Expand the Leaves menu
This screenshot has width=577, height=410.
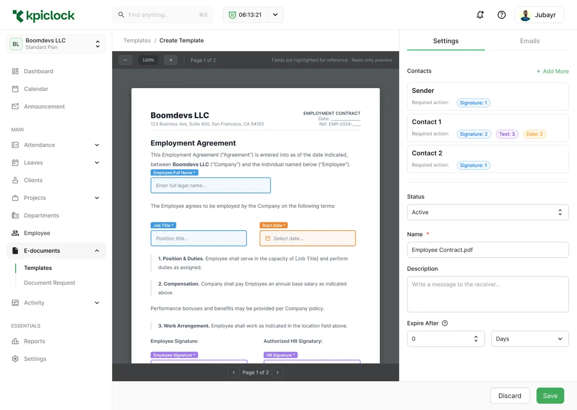pos(97,163)
